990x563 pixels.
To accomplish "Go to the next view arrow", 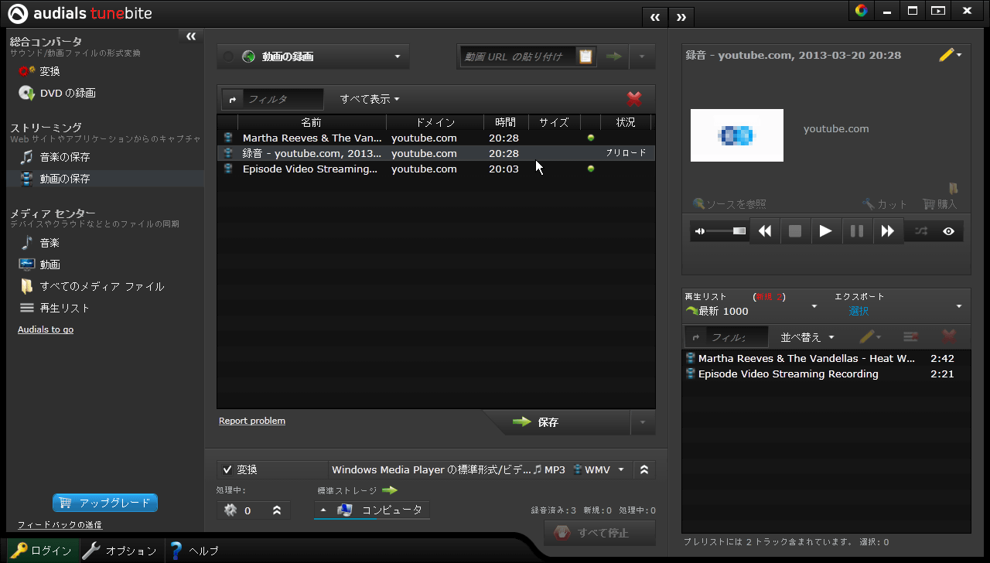I will click(681, 17).
